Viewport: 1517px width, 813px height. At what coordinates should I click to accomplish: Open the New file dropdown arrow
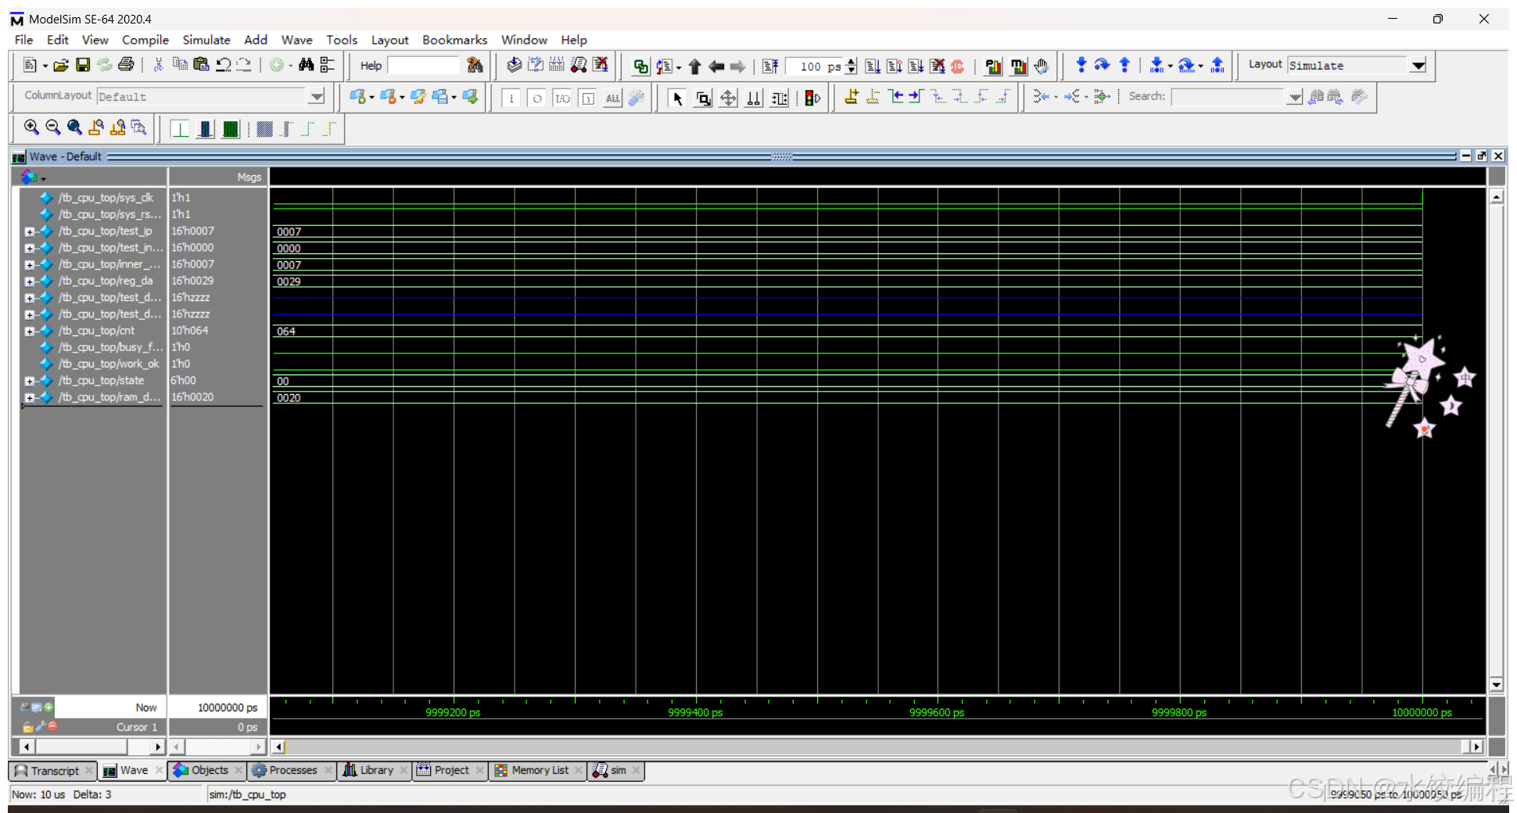point(45,66)
